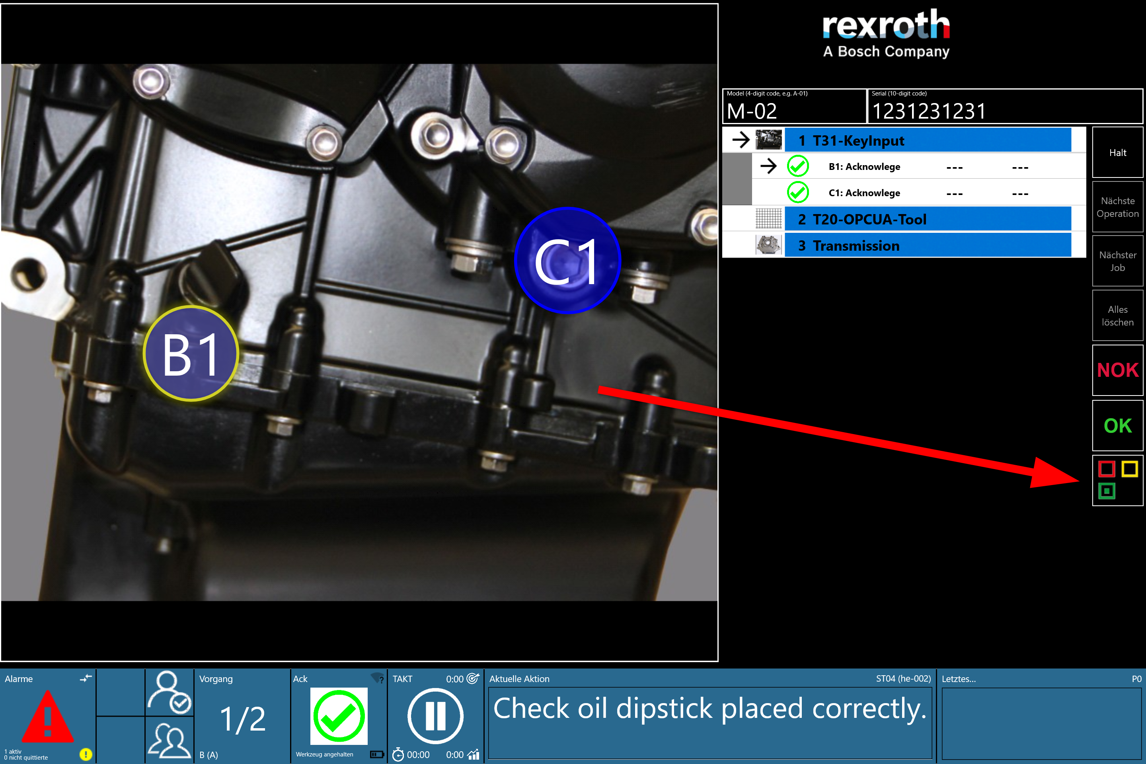Click the TAKT target icon
This screenshot has width=1146, height=764.
coord(473,678)
